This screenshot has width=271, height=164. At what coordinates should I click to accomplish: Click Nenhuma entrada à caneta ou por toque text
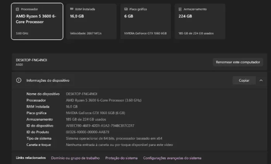(x=119, y=145)
